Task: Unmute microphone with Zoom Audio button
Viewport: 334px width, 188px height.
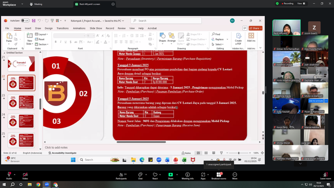Action: [9, 176]
